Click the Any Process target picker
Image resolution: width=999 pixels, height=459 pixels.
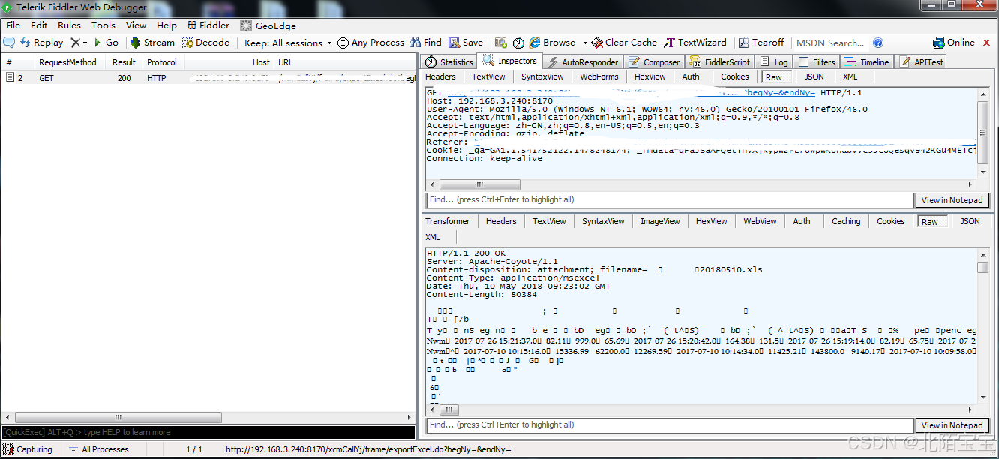coord(370,43)
